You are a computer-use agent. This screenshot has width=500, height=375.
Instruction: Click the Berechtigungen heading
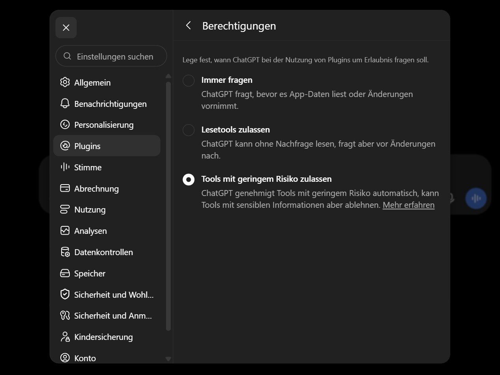point(239,26)
